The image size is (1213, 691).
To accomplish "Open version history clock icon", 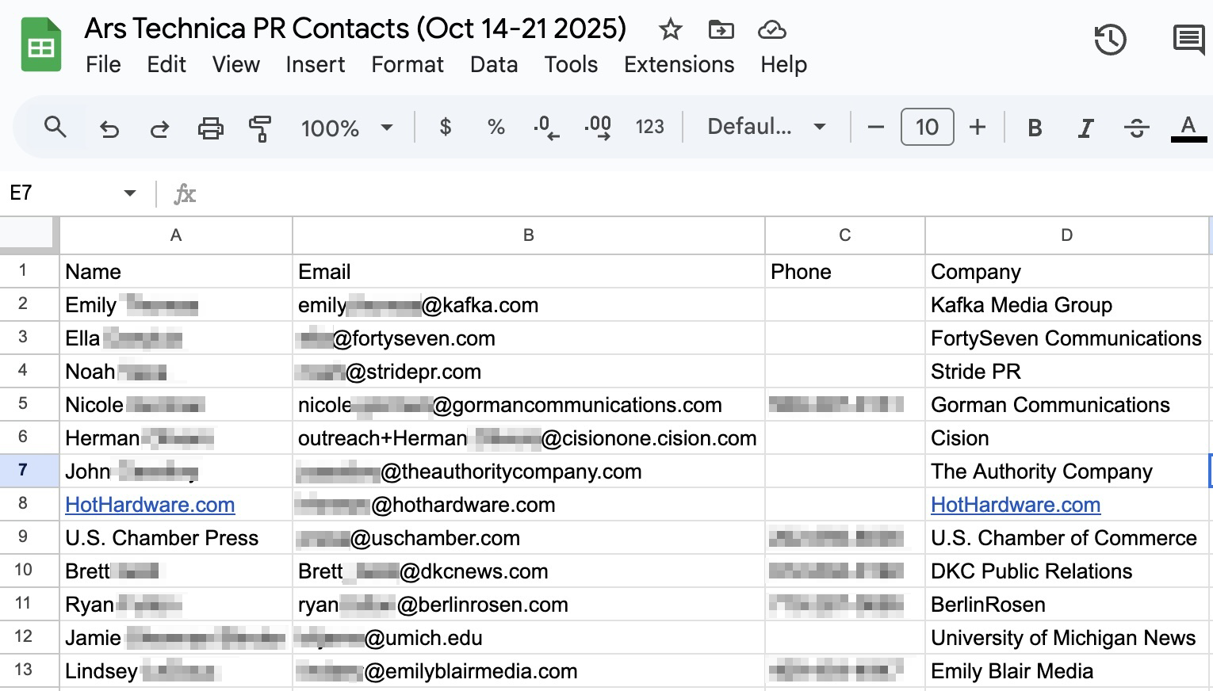I will pyautogui.click(x=1110, y=40).
